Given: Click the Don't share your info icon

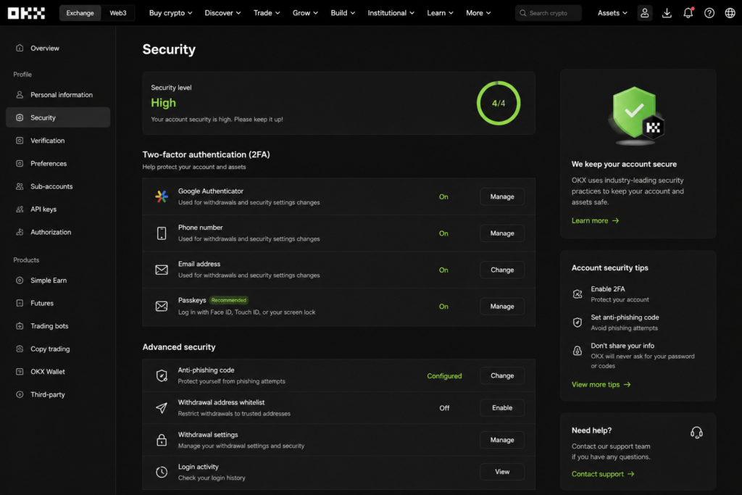Looking at the screenshot, I should 578,351.
